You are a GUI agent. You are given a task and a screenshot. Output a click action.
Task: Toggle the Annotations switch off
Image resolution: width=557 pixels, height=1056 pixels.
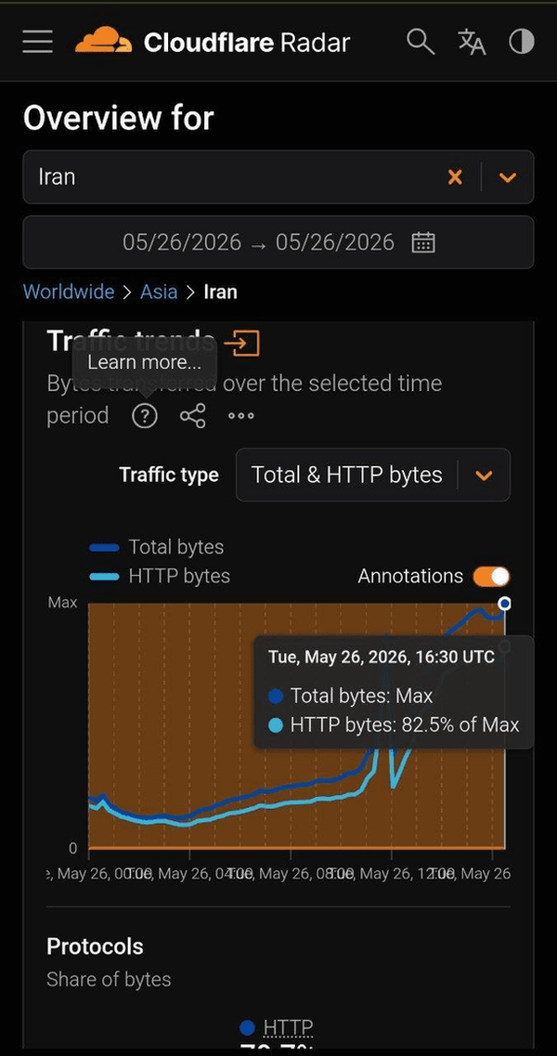click(492, 577)
